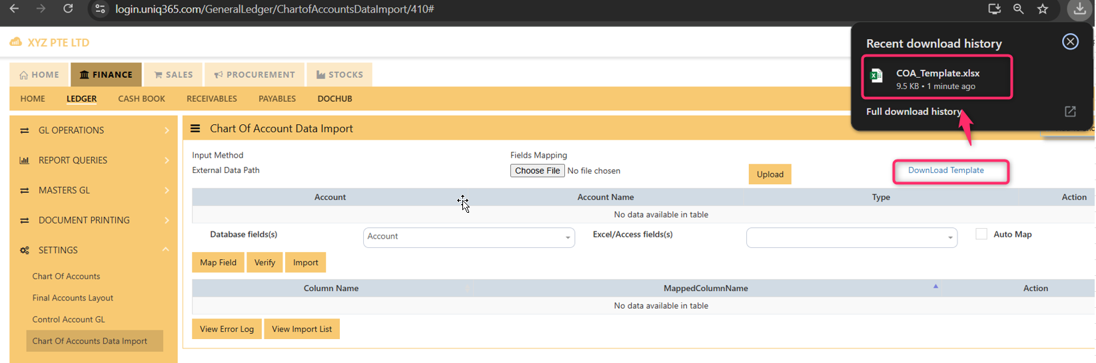Select LEDGER in finance submenu
Screen dimensions: 1096x363
pos(81,98)
